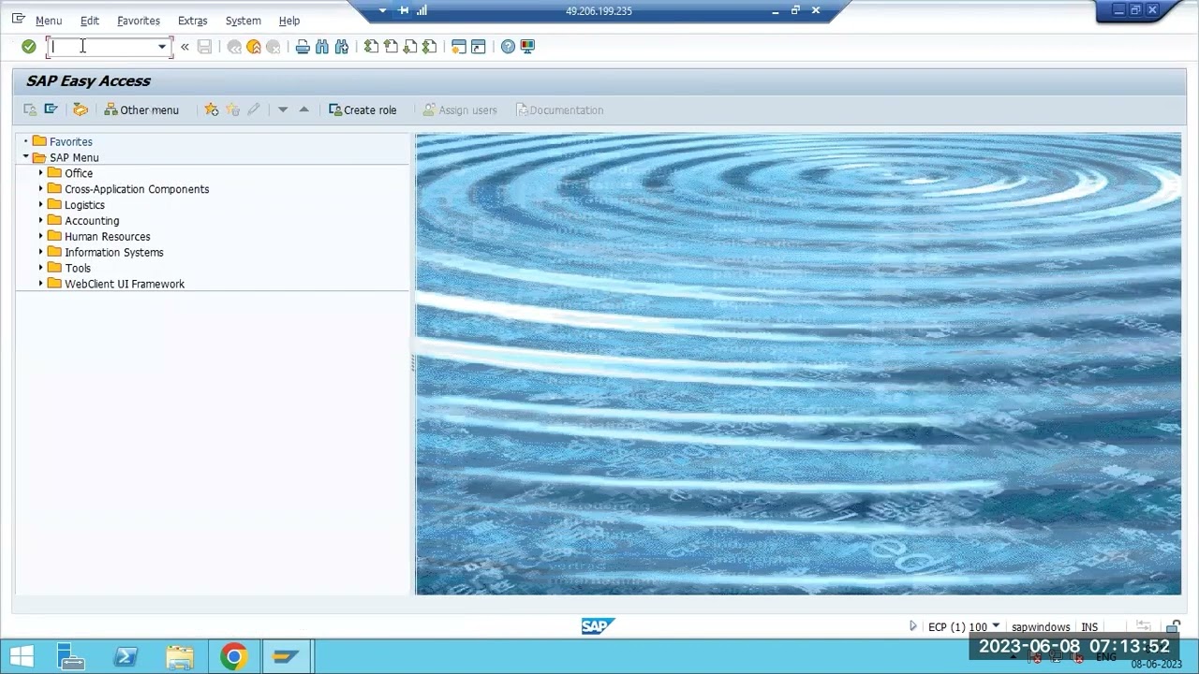Viewport: 1199px width, 674px height.
Task: Expand the Tools folder
Action: pyautogui.click(x=41, y=268)
